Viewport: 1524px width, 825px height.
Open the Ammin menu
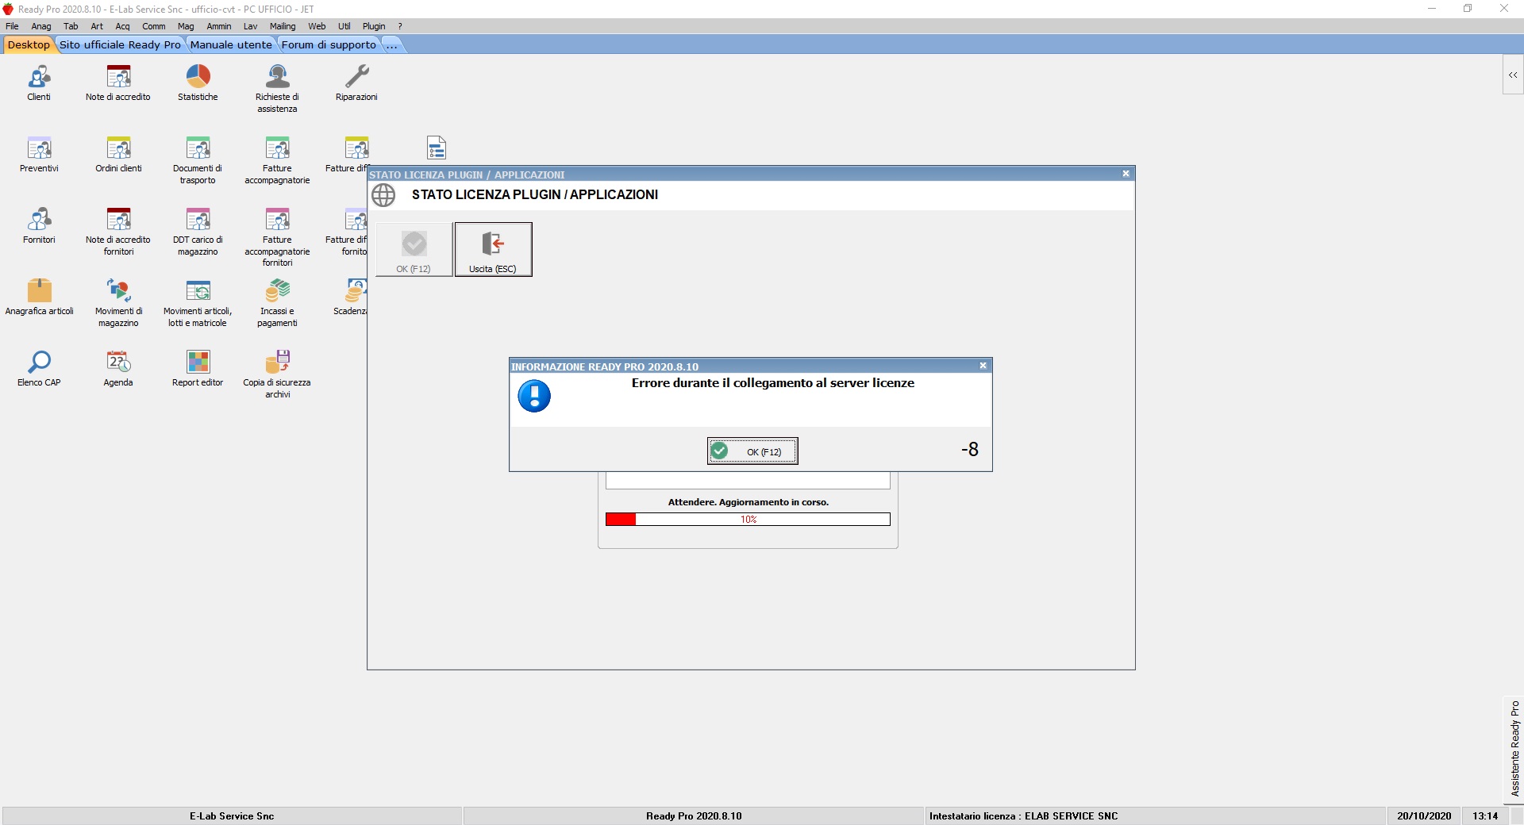pyautogui.click(x=219, y=26)
